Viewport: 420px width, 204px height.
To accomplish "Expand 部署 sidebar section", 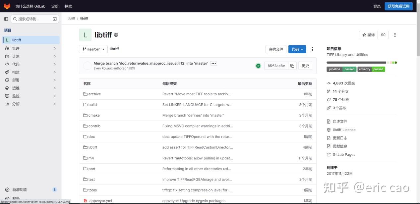I will [30, 80].
